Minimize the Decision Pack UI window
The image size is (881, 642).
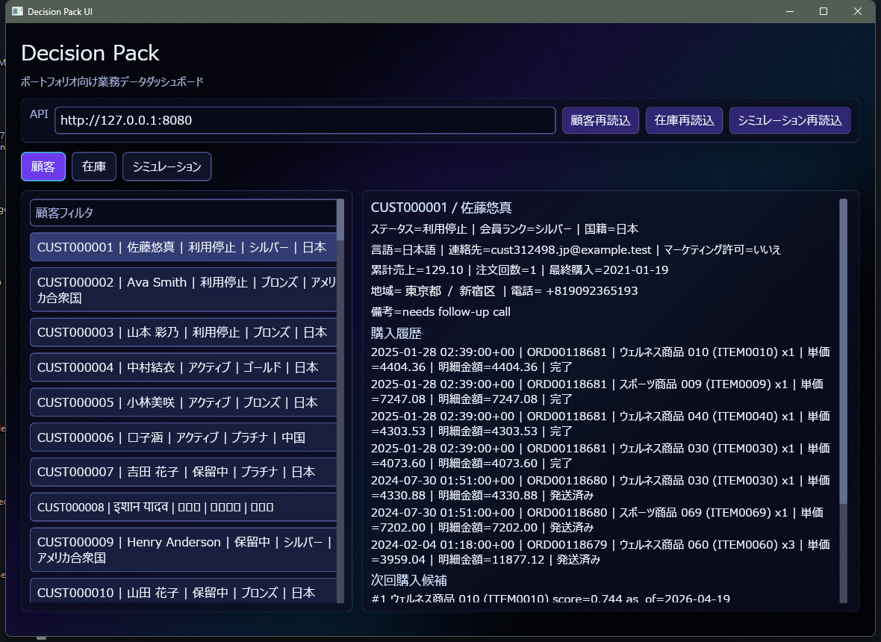click(x=790, y=11)
